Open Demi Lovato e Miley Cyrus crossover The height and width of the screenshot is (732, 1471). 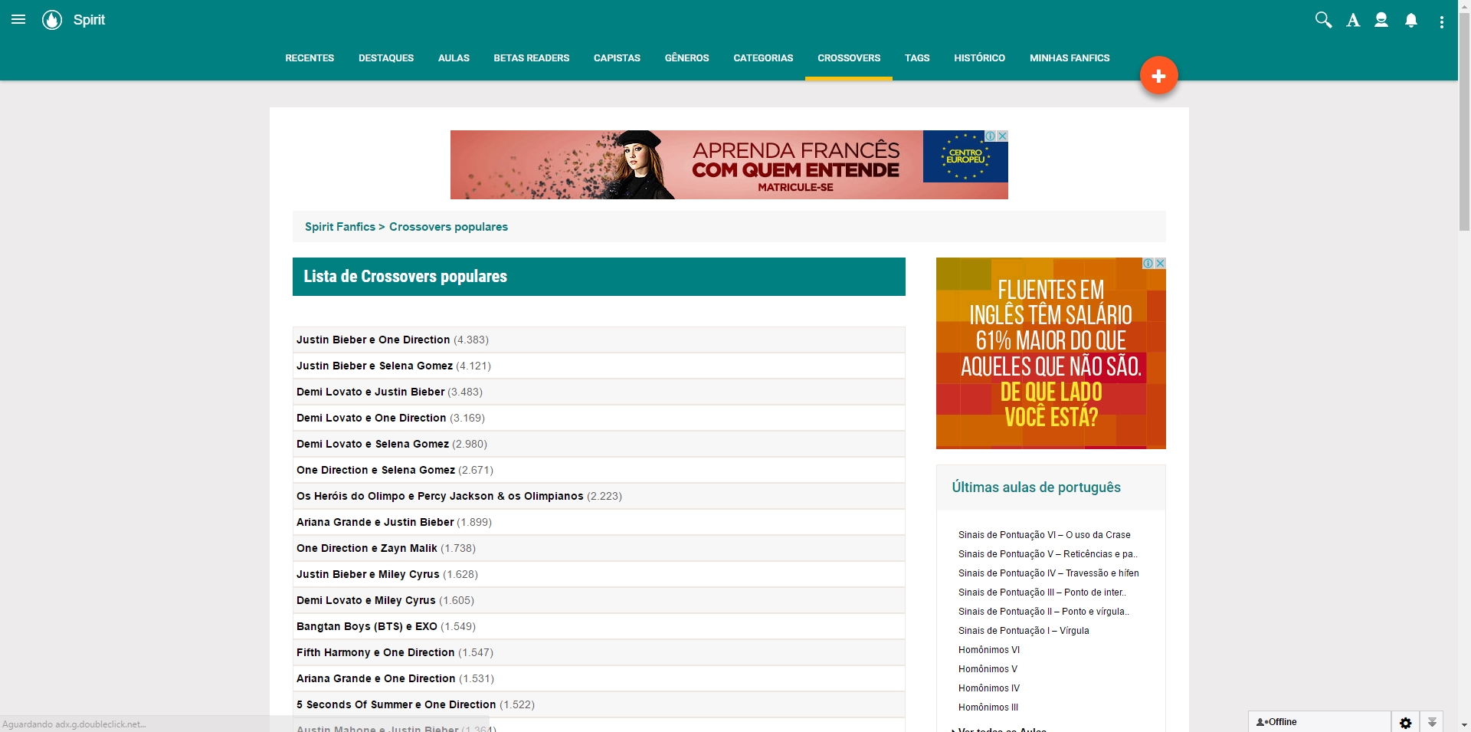coord(365,600)
